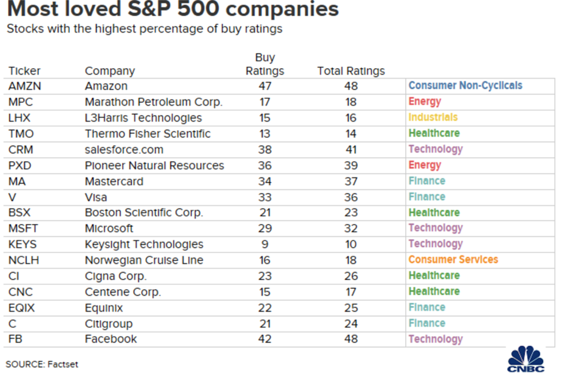Click the Industrials label in LHX row
Viewport: 566px width, 378px height.
pyautogui.click(x=433, y=117)
